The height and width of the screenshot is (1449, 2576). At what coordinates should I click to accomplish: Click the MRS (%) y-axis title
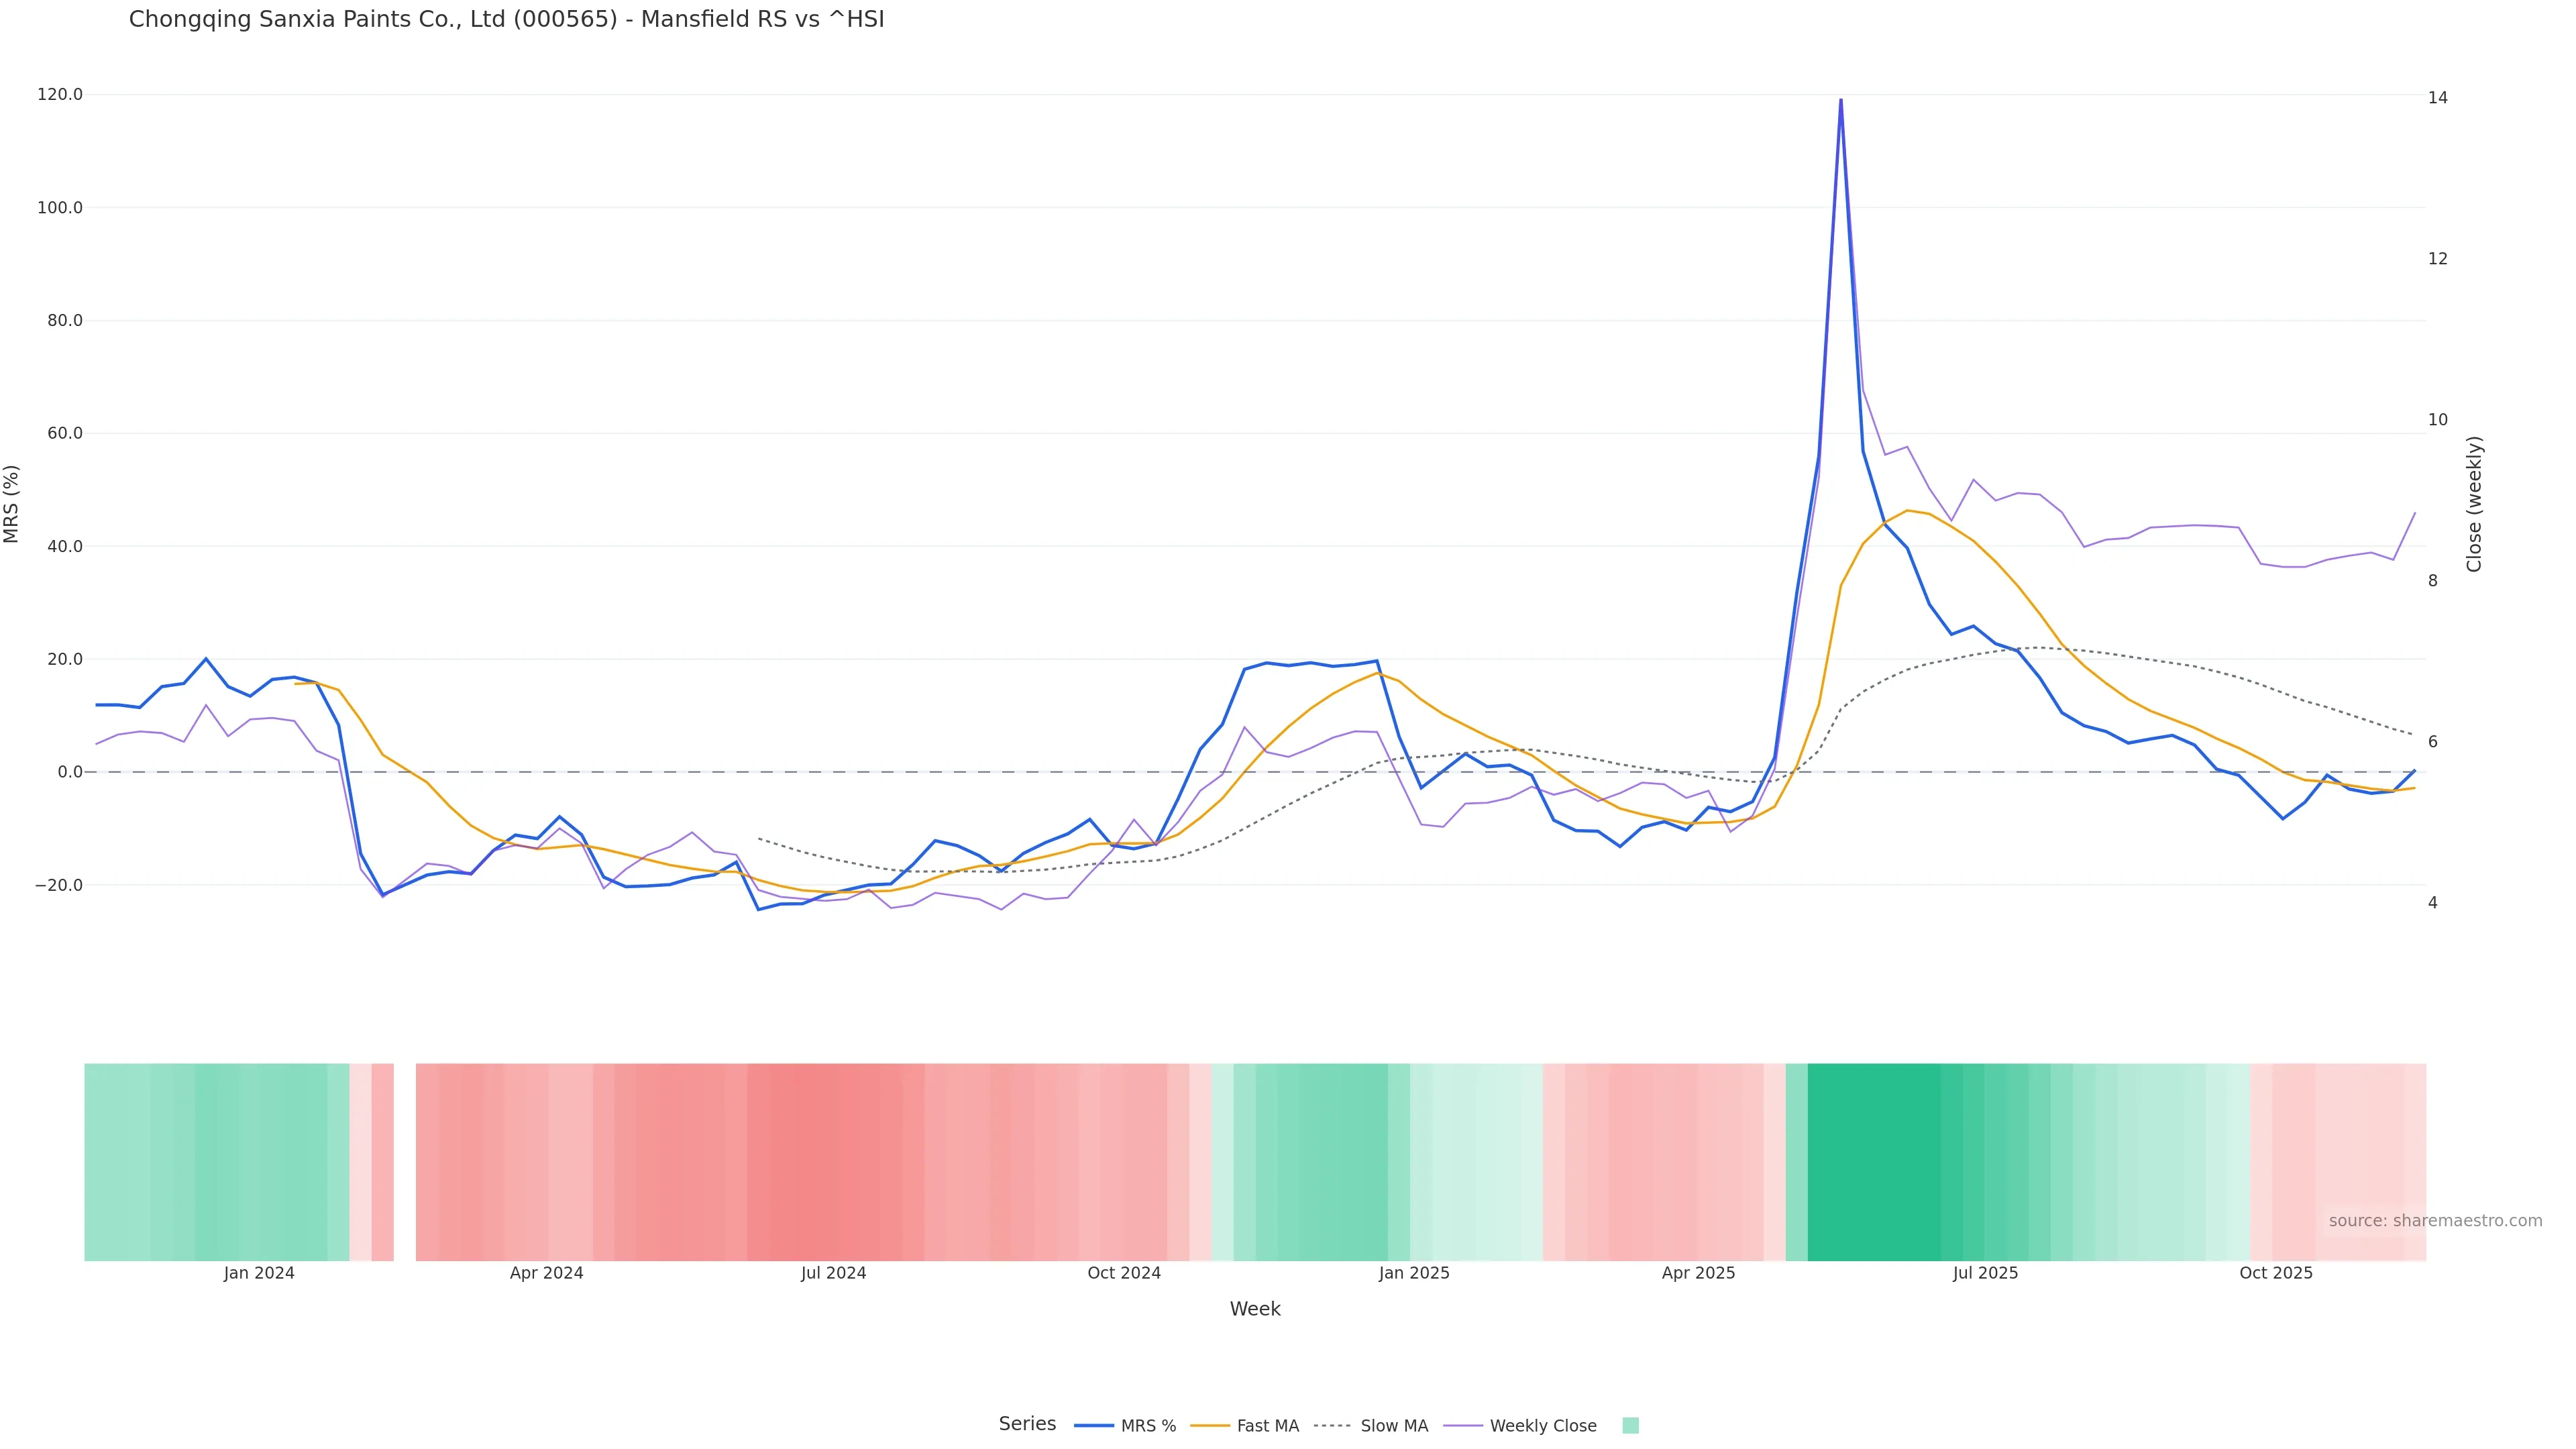pyautogui.click(x=12, y=504)
